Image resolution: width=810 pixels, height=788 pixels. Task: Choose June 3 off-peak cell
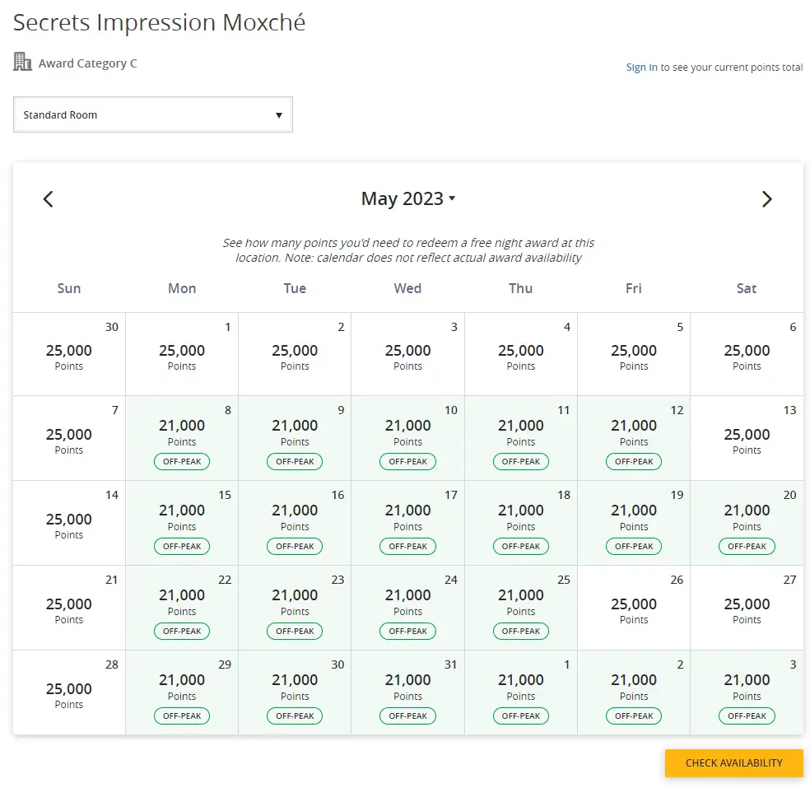pyautogui.click(x=747, y=692)
